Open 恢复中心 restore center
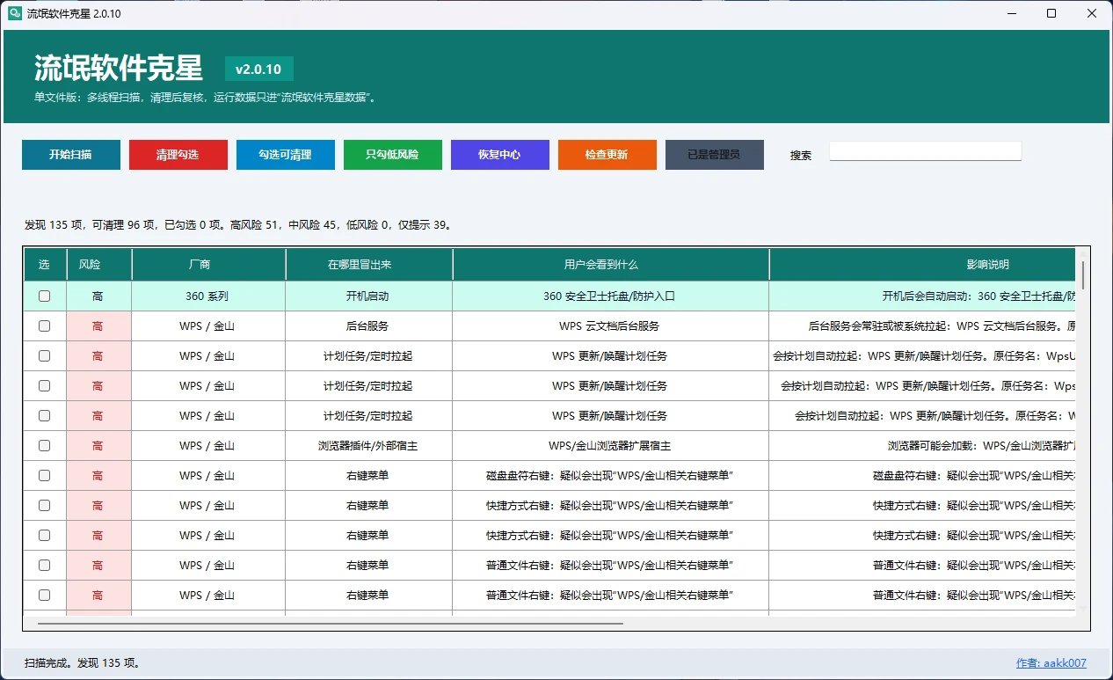The height and width of the screenshot is (680, 1113). pos(500,155)
